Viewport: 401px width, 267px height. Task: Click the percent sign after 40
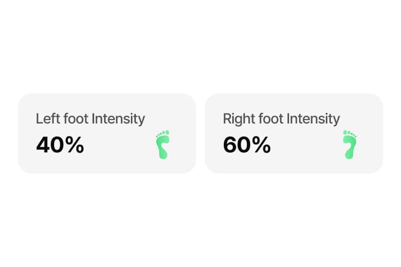(x=74, y=145)
